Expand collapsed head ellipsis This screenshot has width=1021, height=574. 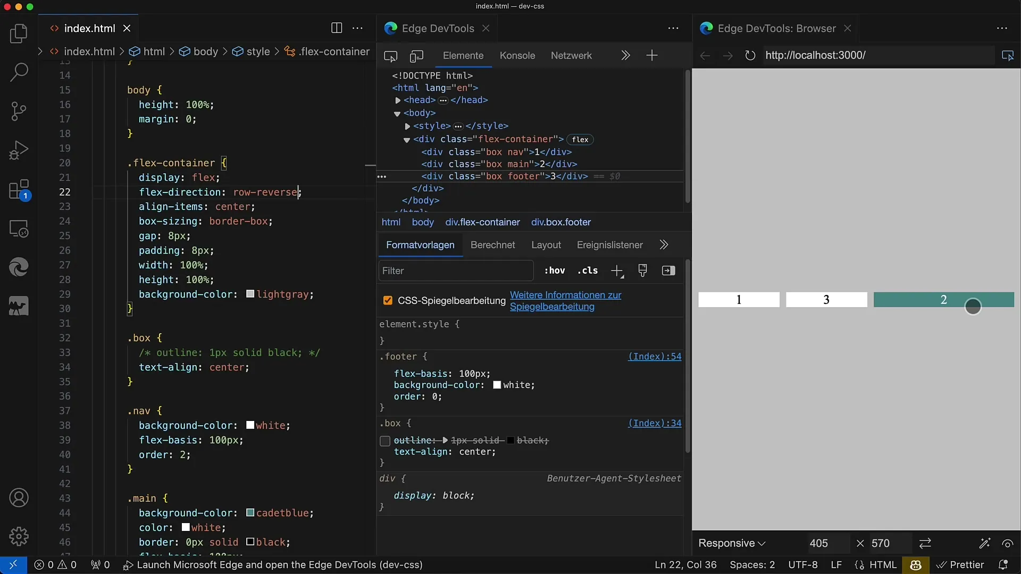pos(443,100)
